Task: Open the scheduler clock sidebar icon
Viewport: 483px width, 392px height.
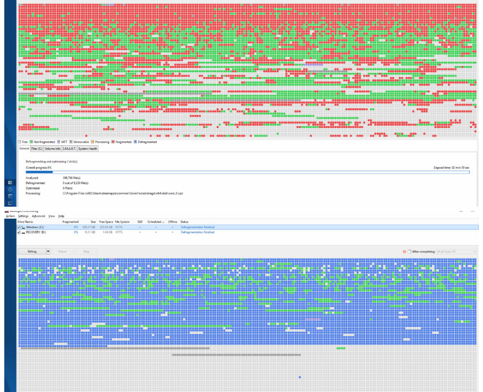Action: click(10, 189)
